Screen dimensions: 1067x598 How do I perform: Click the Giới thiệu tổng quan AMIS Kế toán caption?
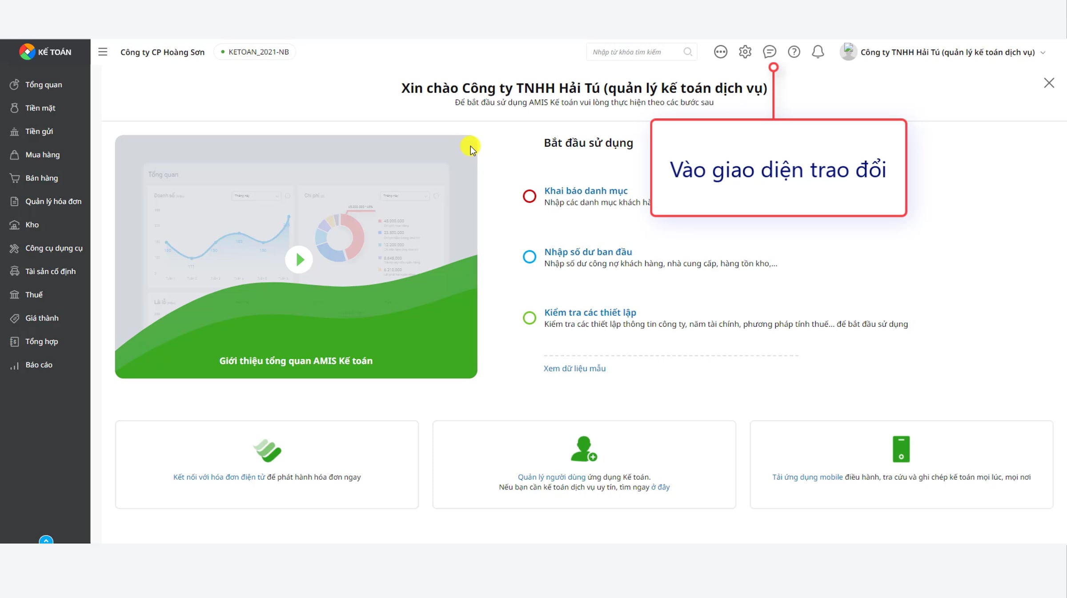pos(296,361)
